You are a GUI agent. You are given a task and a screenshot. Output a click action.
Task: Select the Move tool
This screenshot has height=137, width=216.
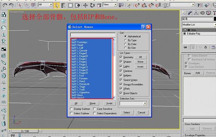point(85,5)
